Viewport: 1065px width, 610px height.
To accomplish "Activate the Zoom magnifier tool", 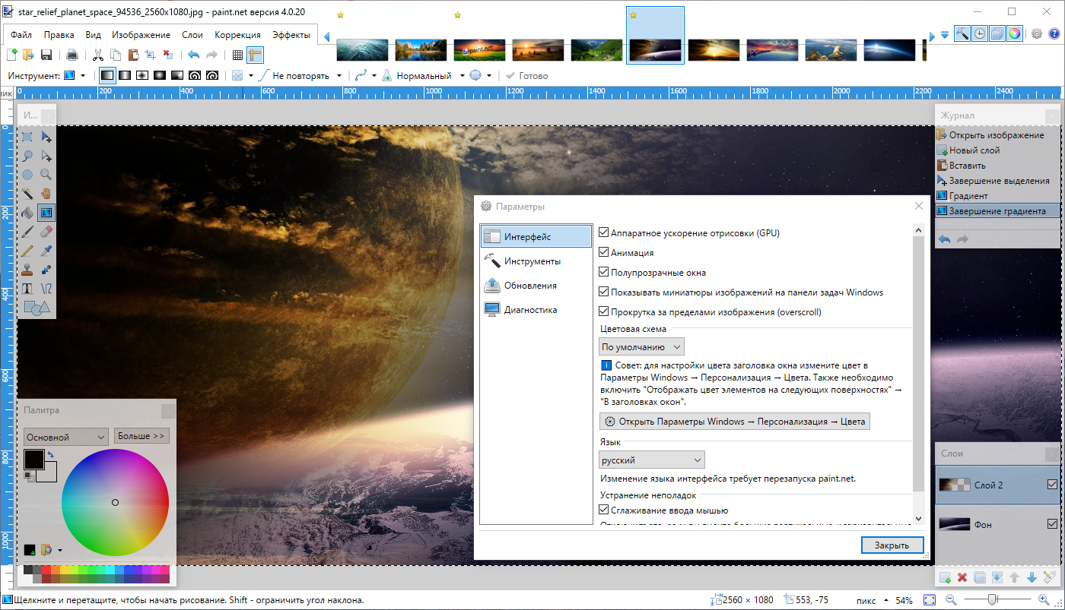I will 46,175.
